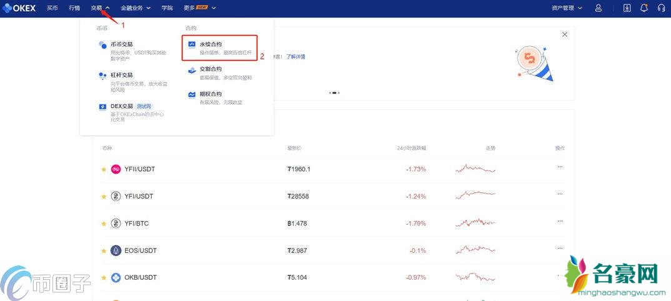Select 币币交易 in the menu

pyautogui.click(x=121, y=44)
